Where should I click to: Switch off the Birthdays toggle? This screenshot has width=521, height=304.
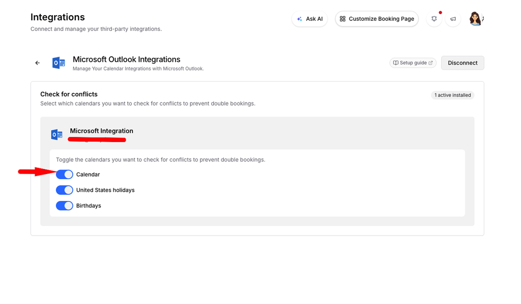[65, 206]
